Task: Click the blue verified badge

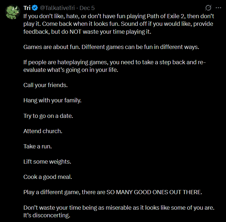Action: tap(35, 8)
